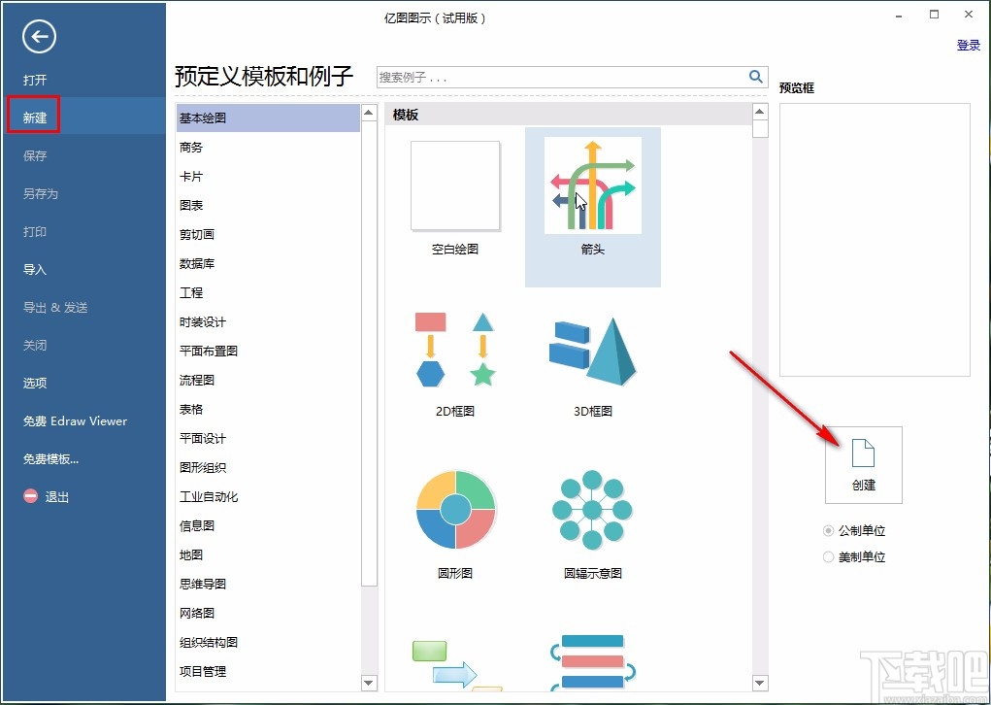
Task: Click the red 退出 exit icon
Action: [31, 496]
